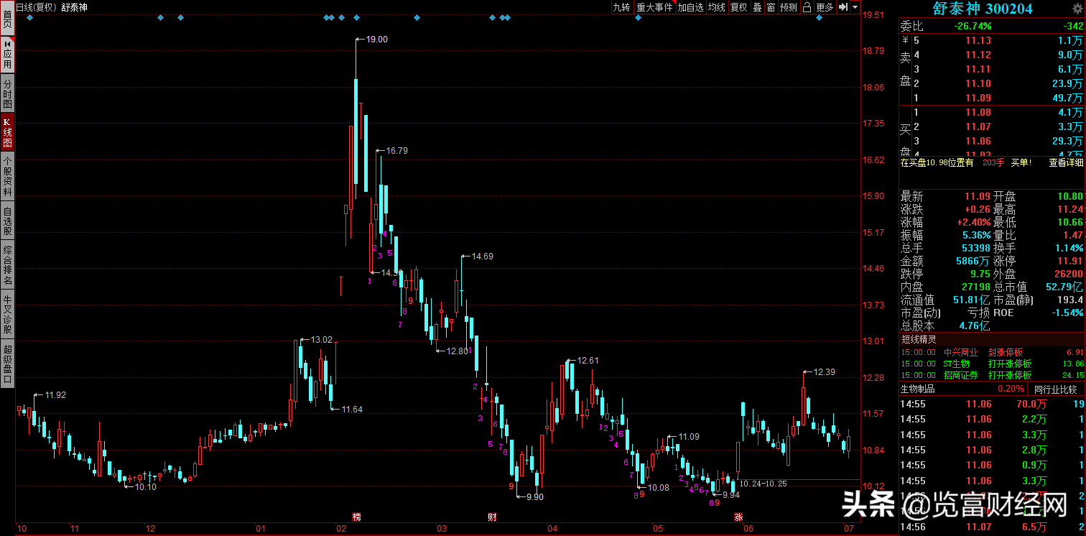
Task: Click the 生物制品 sector label
Action: point(918,389)
